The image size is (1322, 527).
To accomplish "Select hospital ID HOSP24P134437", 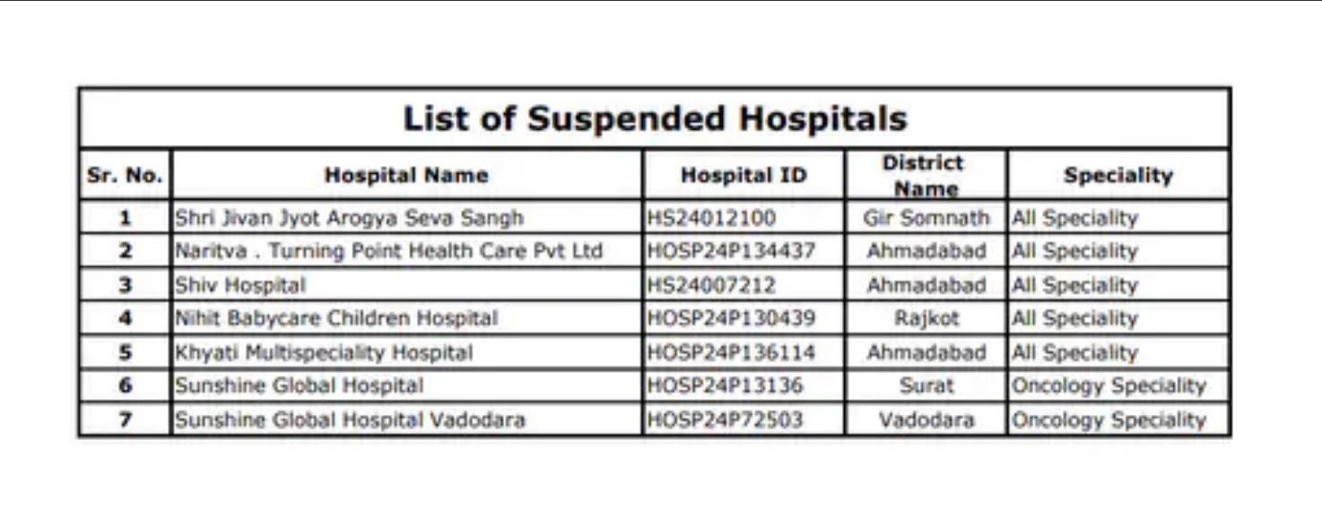I will click(x=731, y=251).
